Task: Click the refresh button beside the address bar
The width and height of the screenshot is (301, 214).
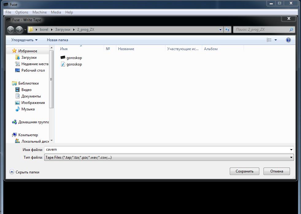Action: [227, 30]
